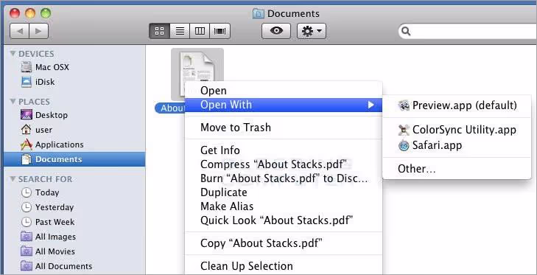
Task: Click the yellow minimize window button
Action: click(x=30, y=13)
